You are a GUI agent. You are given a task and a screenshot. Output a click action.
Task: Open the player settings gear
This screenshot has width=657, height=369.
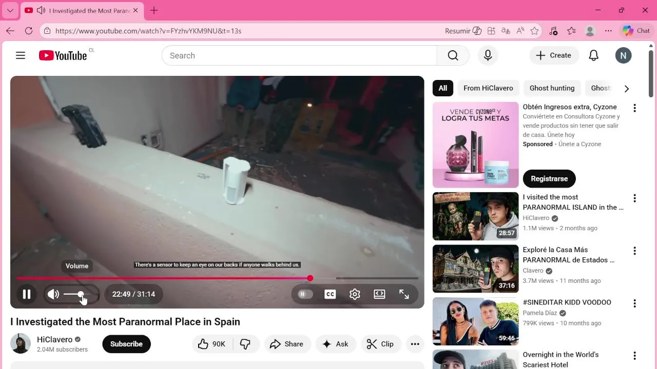355,294
